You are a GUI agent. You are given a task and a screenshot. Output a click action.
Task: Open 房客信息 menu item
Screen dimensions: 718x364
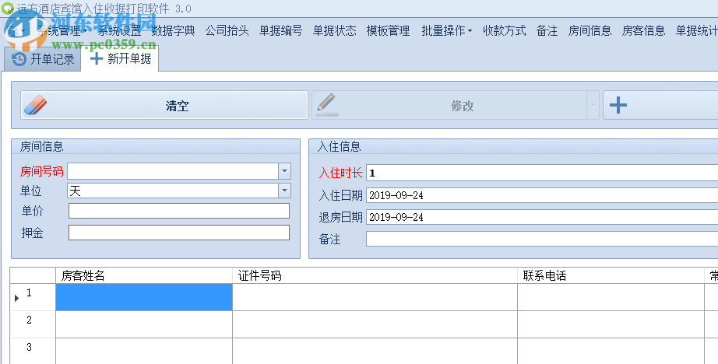[x=643, y=30]
